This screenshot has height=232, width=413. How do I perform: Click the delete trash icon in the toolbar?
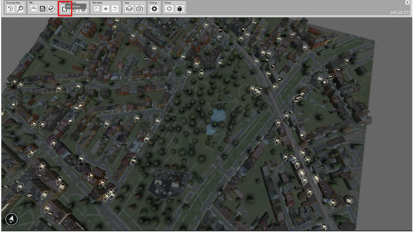tap(83, 9)
